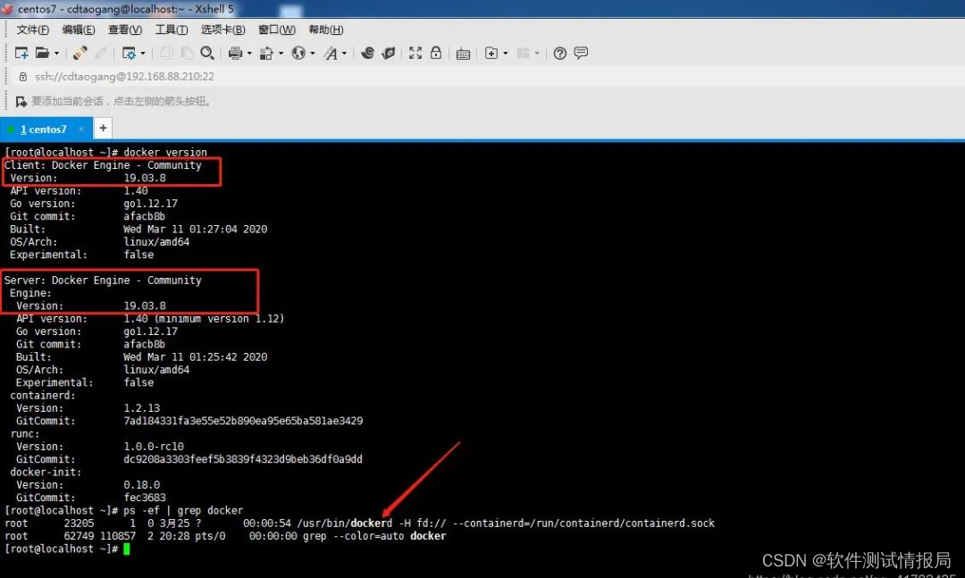Open the 窗口(W) menu
This screenshot has width=965, height=578.
(x=277, y=29)
